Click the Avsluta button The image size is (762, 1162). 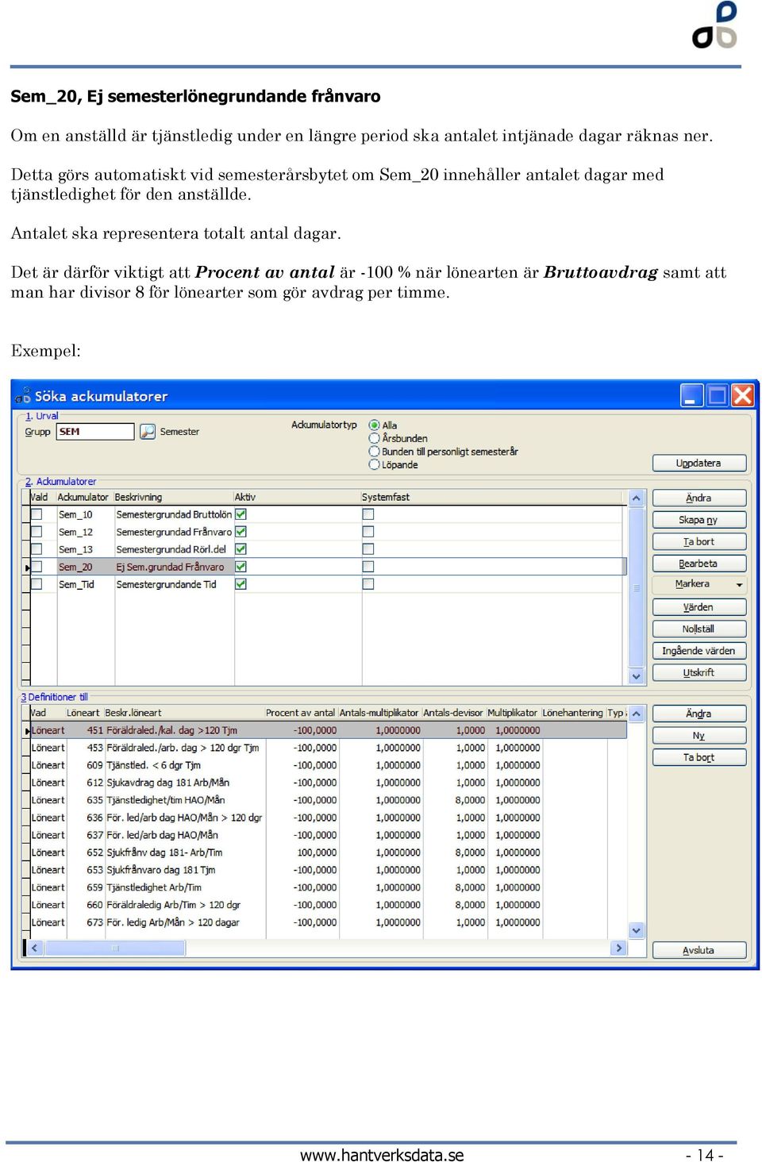(x=699, y=950)
